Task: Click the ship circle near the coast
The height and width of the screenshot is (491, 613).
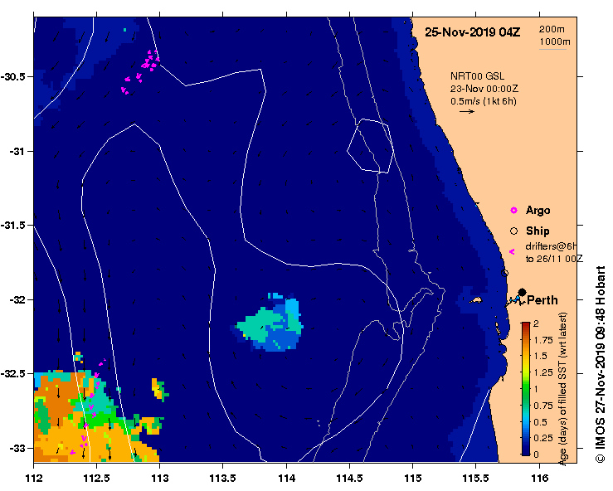Action: click(x=504, y=273)
